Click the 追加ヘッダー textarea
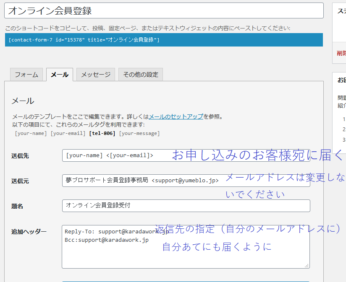This screenshot has height=282, width=346. (186, 246)
